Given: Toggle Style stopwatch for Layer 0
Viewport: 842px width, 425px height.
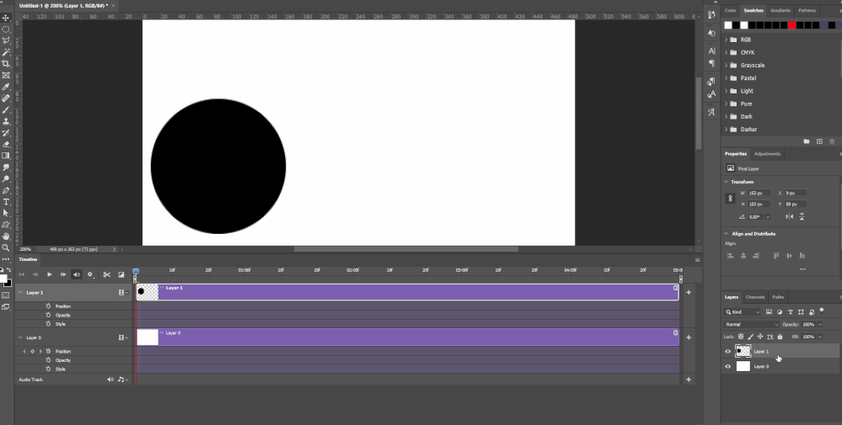Looking at the screenshot, I should pos(48,369).
